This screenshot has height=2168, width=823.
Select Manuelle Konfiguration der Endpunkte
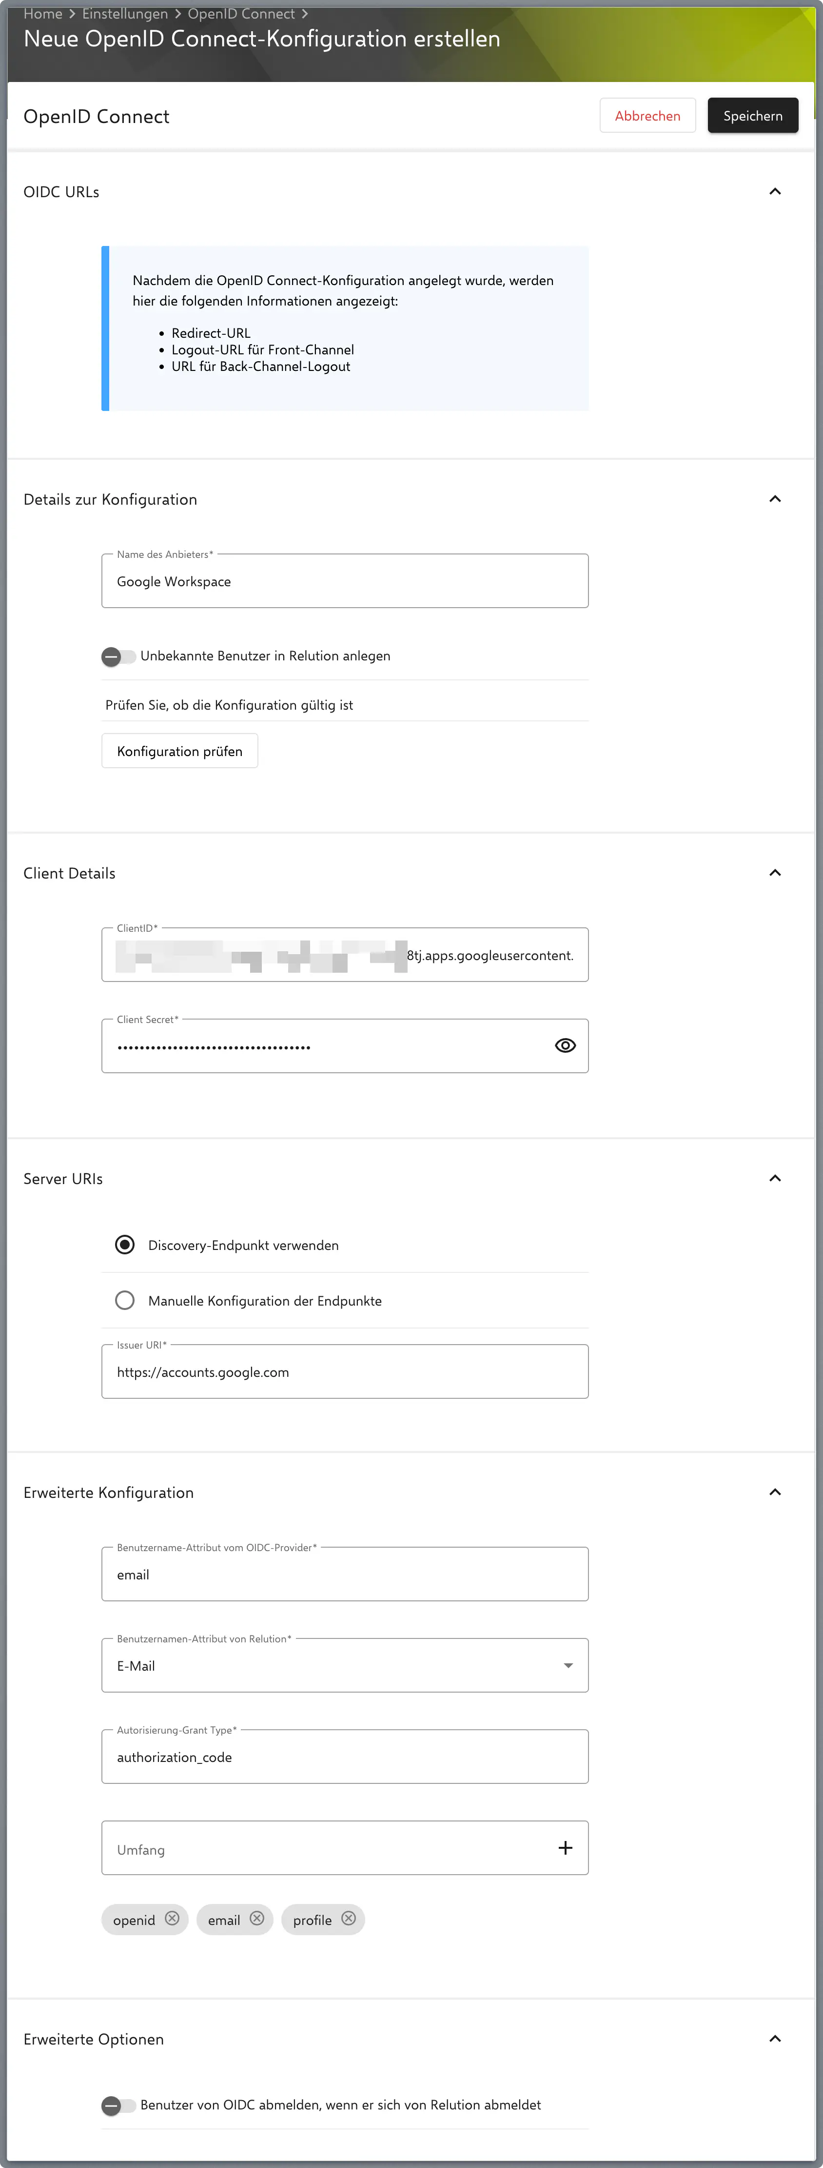[125, 1300]
